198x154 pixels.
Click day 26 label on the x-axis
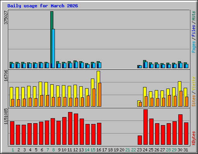[157, 150]
